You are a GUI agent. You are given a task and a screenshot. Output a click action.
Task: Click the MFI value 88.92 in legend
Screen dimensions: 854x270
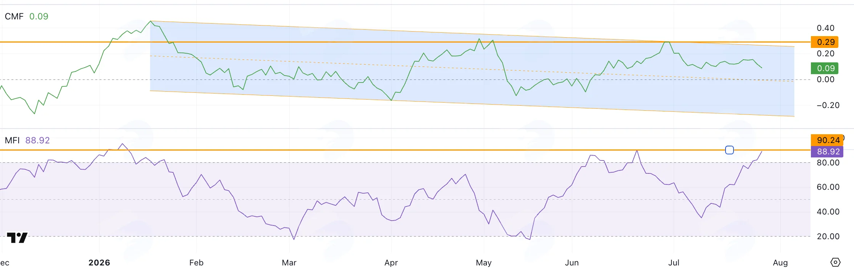(x=38, y=140)
